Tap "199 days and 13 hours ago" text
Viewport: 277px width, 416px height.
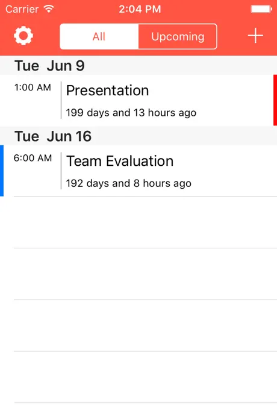click(x=131, y=113)
